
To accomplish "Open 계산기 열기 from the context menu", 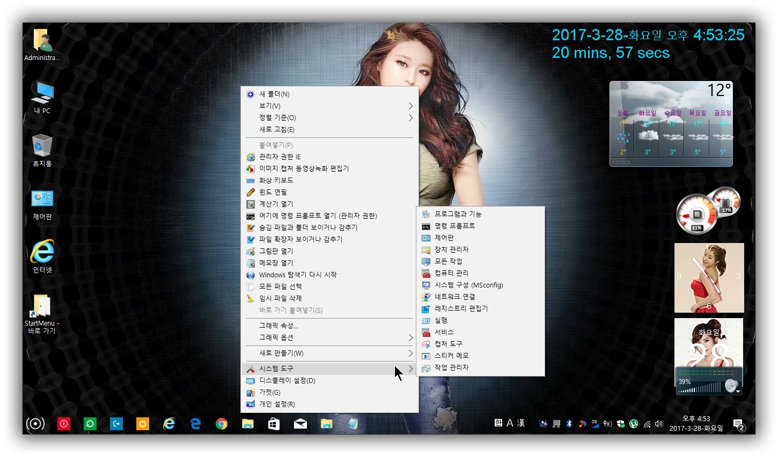I will (329, 204).
